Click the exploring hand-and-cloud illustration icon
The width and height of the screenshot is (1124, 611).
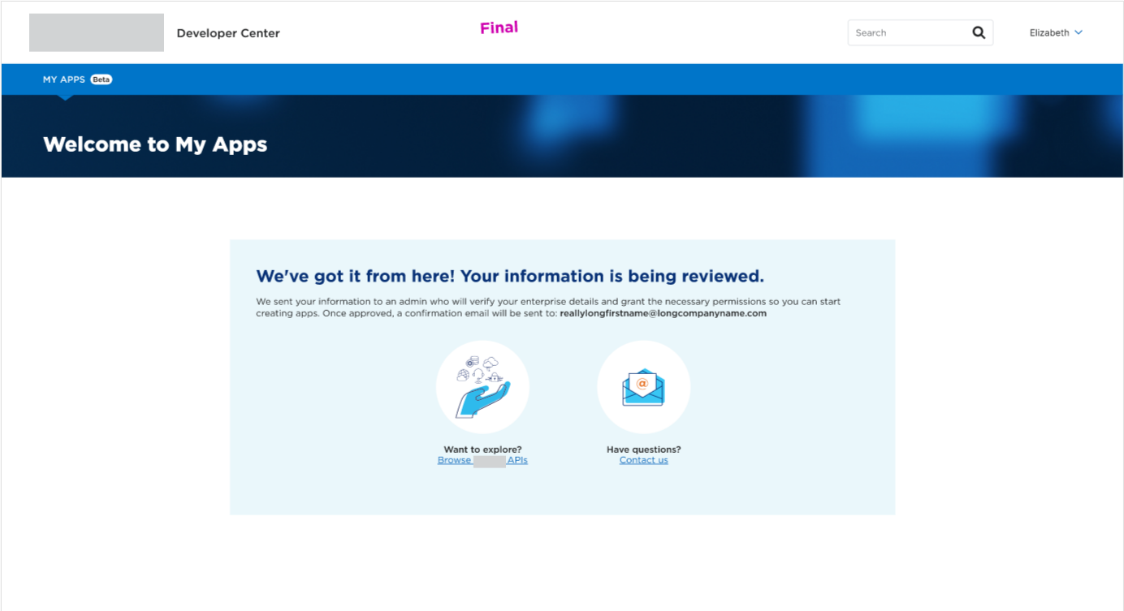coord(482,387)
